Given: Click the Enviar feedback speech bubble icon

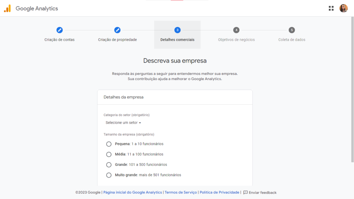Looking at the screenshot, I should tap(245, 192).
